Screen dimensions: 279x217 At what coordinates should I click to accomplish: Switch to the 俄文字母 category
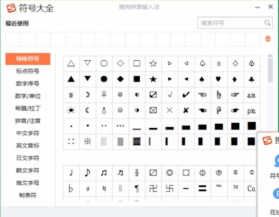tap(28, 183)
